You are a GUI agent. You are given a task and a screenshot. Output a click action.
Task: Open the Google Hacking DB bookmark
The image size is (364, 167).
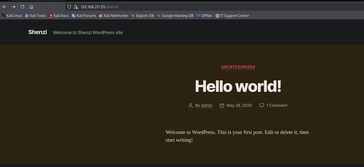(x=175, y=16)
